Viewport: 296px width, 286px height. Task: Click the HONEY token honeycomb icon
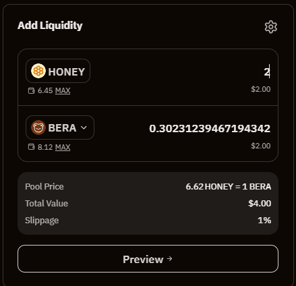pyautogui.click(x=38, y=71)
